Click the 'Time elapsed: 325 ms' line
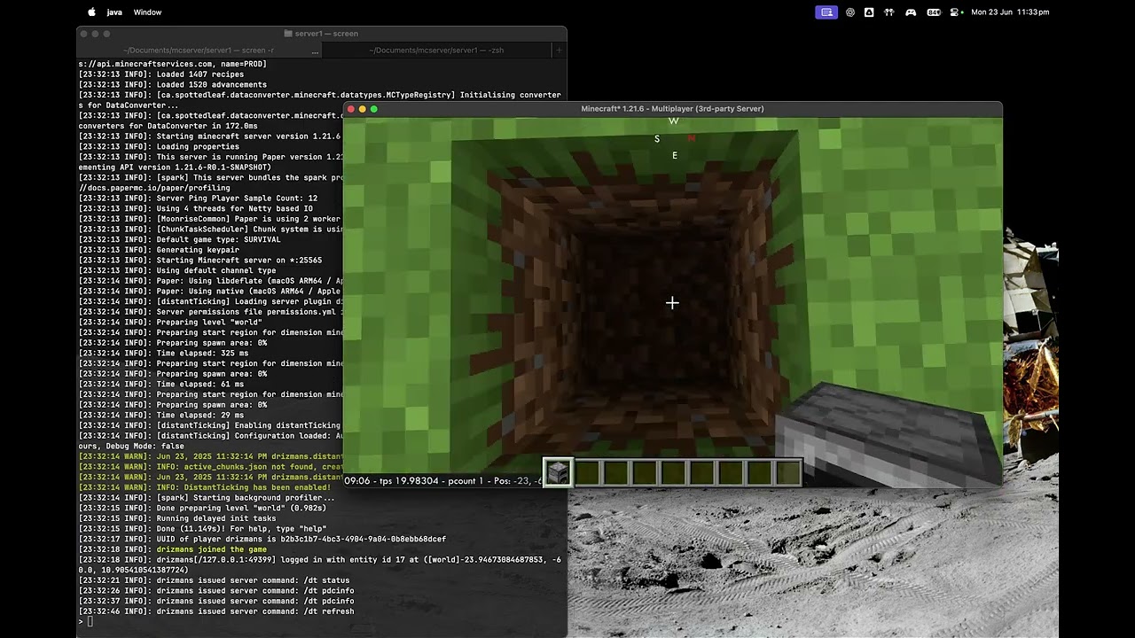Screen dimensions: 1135x638 [x=163, y=354]
